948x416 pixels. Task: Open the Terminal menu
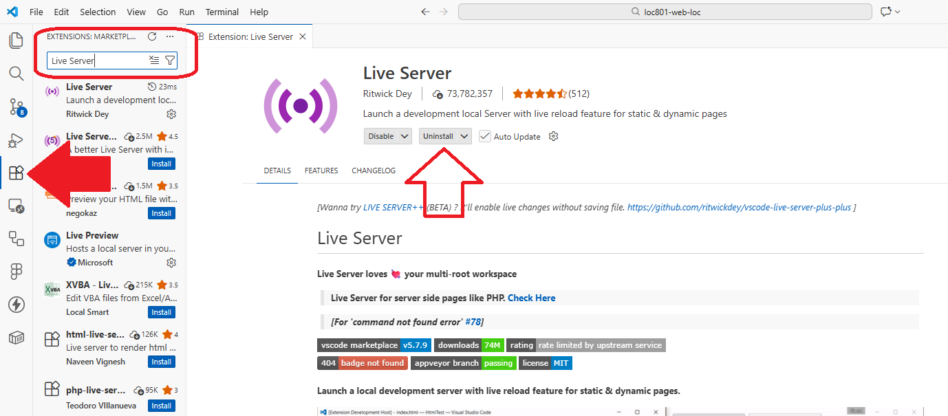tap(222, 12)
